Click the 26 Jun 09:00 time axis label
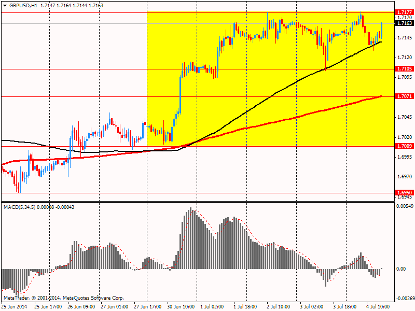The width and height of the screenshot is (415, 311). pos(81,307)
